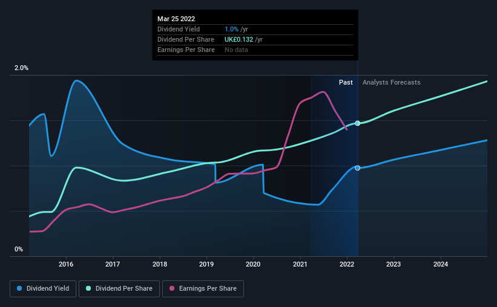Image resolution: width=497 pixels, height=307 pixels.
Task: Click the tooltip Earnings Per Share row label
Action: tap(186, 50)
